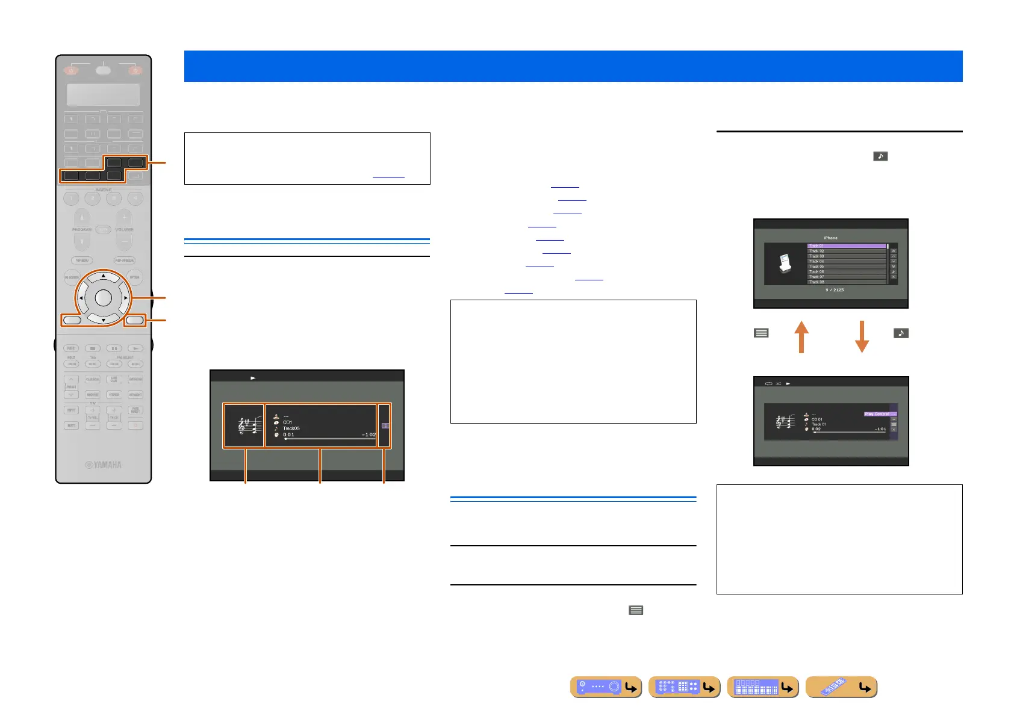Click the ON SCREEN button on the remote
The height and width of the screenshot is (716, 1014).
tap(72, 277)
